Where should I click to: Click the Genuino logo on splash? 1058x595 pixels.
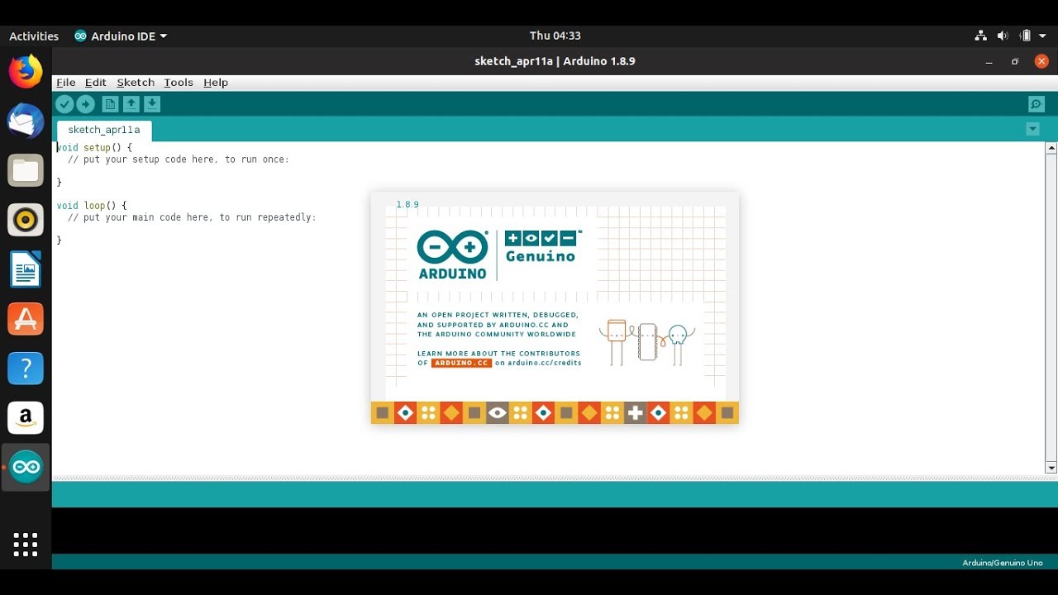tap(543, 246)
